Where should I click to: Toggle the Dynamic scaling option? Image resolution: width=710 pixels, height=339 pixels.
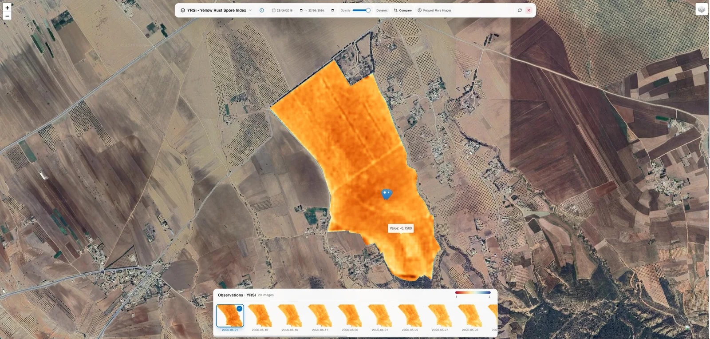coord(382,10)
